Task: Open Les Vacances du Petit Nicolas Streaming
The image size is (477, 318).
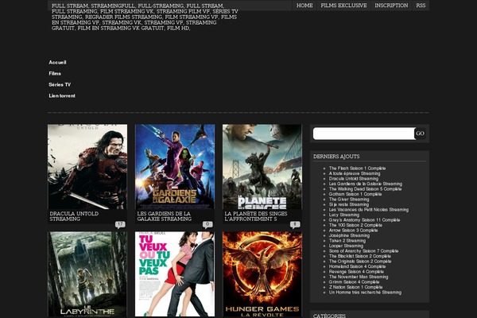Action: click(369, 210)
